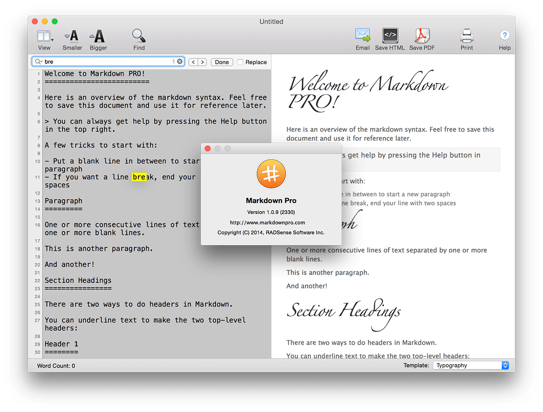Click 'And another!' in the preview pane
543x412 pixels.
pyautogui.click(x=307, y=286)
